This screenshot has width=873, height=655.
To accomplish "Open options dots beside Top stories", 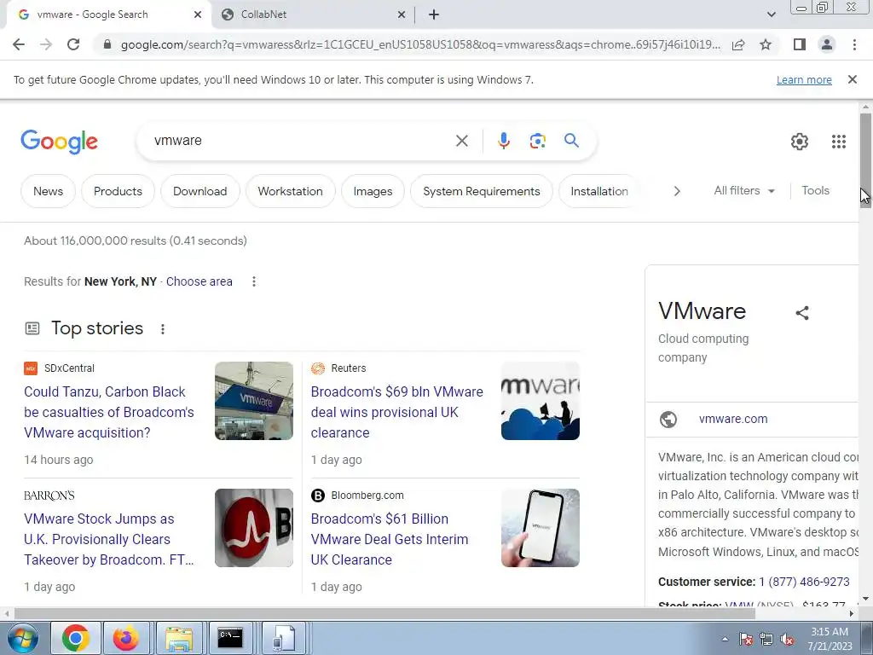I will pos(163,329).
